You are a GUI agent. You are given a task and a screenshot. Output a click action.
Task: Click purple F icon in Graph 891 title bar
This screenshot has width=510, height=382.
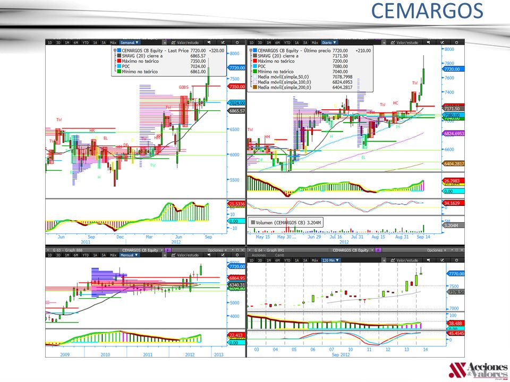point(378,250)
